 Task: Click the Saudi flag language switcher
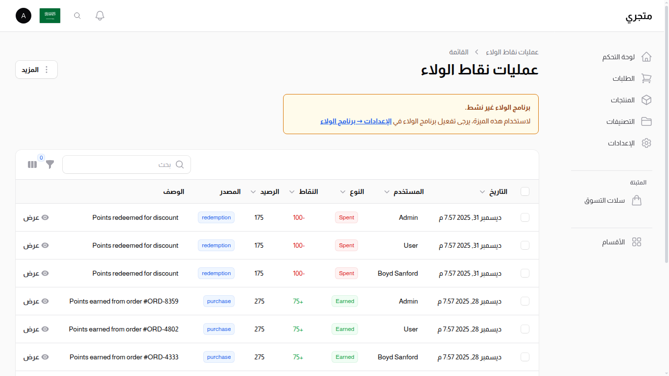49,15
